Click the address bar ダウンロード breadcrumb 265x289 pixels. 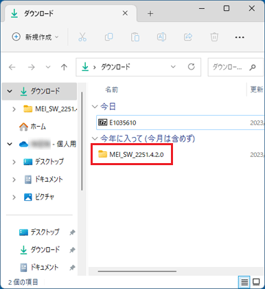point(115,67)
